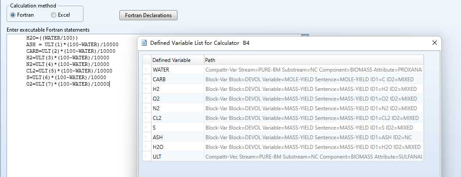The width and height of the screenshot is (461, 177).
Task: Click the Path column header
Action: (313, 60)
